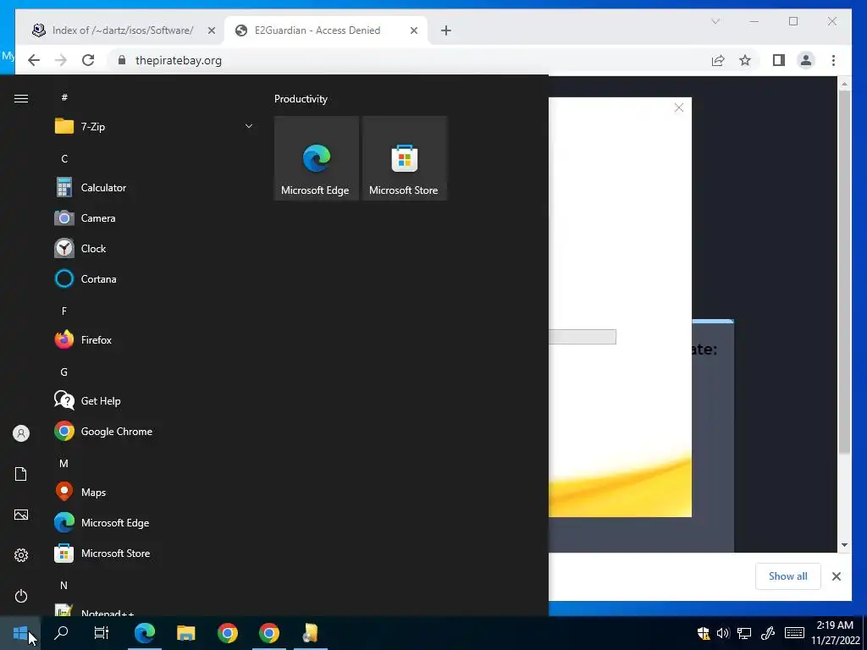The width and height of the screenshot is (867, 650).
Task: Click the share page icon
Action: tap(718, 60)
